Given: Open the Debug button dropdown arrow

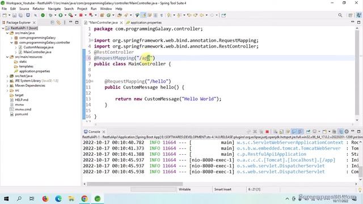Looking at the screenshot, I should (55, 15).
